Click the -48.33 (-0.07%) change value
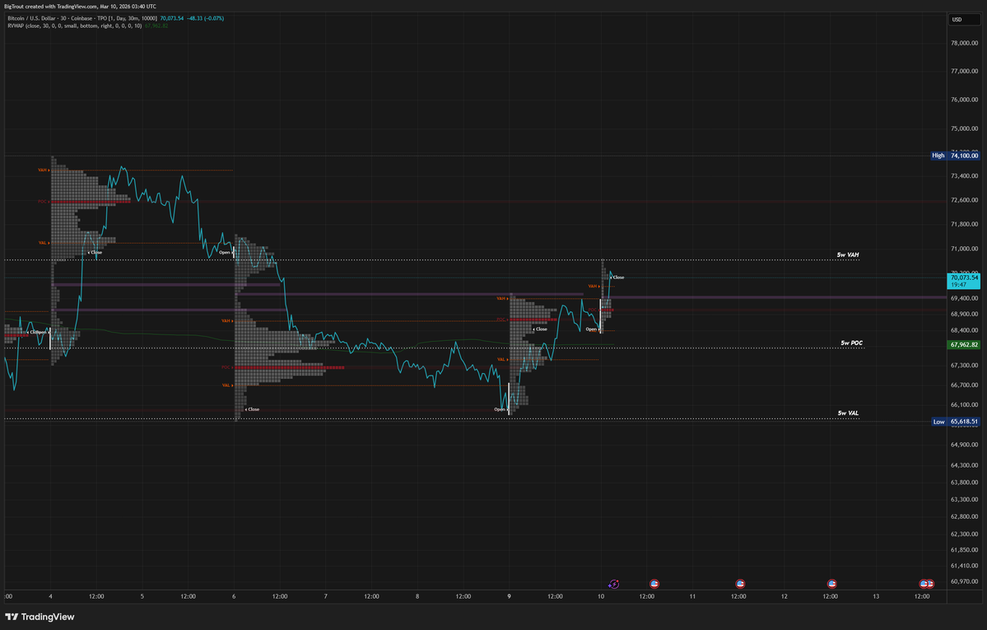 pyautogui.click(x=205, y=18)
